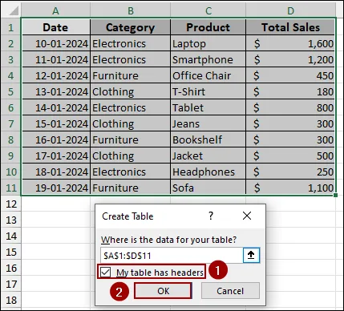Select the 17-01-2024 date cell

click(56, 155)
